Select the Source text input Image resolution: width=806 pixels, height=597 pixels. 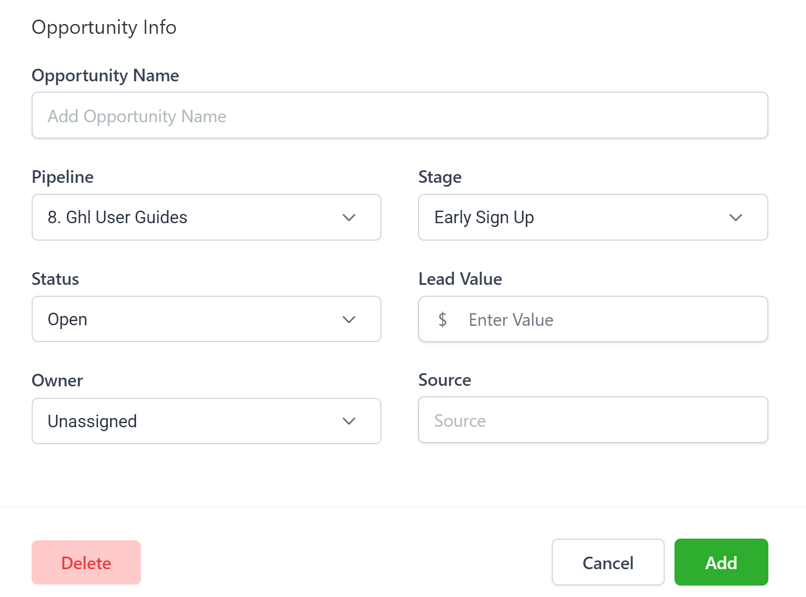point(593,420)
